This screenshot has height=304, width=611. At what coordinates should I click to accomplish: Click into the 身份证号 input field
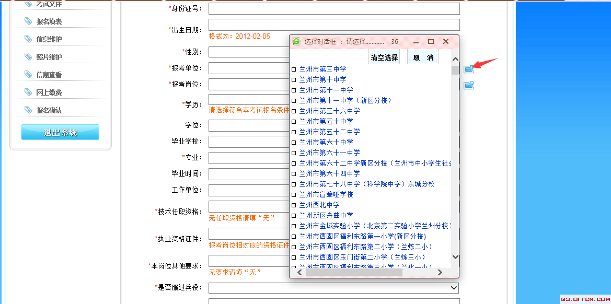tap(334, 8)
